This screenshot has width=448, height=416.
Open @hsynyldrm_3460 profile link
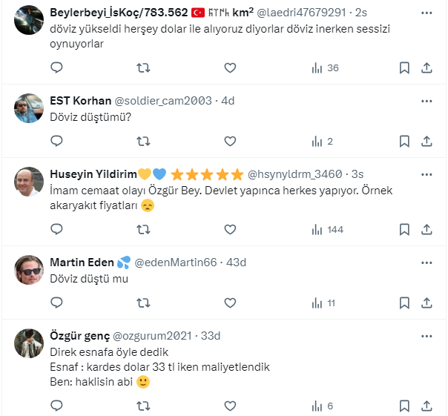(297, 174)
